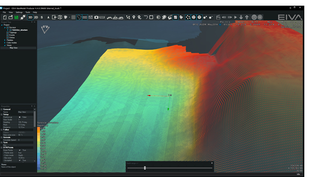
Task: Click the color palette icon
Action: 164,17
